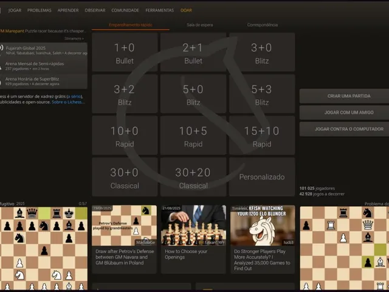Click the 101 025 jogadores count

coord(317,189)
